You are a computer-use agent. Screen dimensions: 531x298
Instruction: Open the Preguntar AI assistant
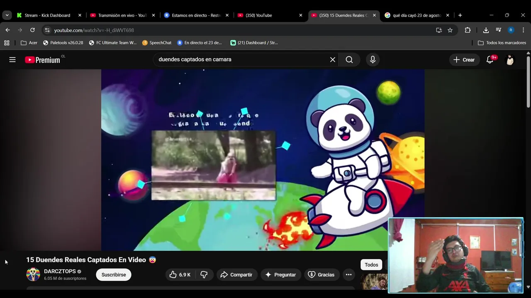(280, 275)
